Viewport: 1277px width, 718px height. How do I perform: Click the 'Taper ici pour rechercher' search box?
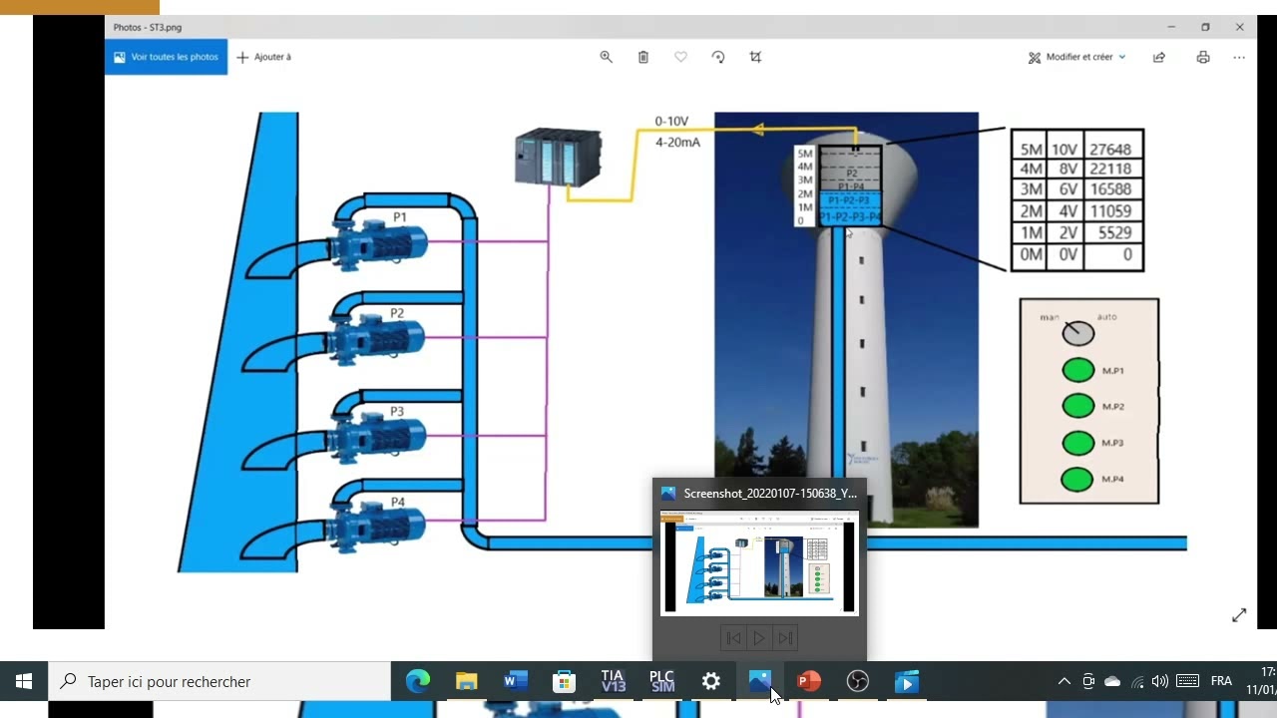click(x=219, y=681)
